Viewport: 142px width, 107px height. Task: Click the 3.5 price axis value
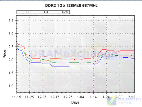[x=11, y=21]
